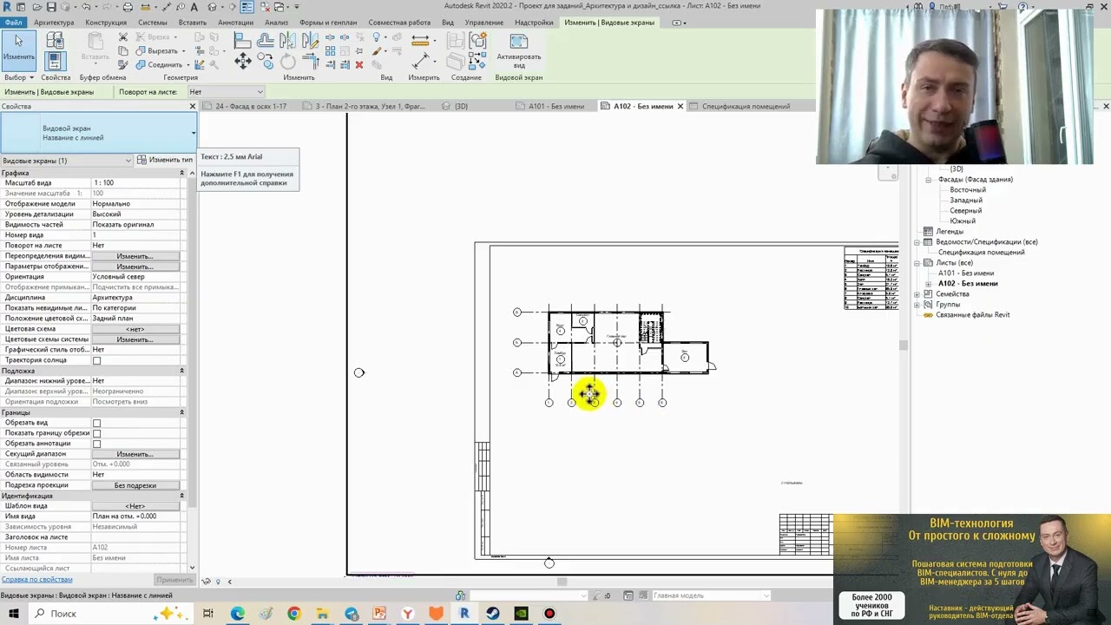Switch to the A101 - Без имени view tab
This screenshot has height=625, width=1111.
[555, 106]
